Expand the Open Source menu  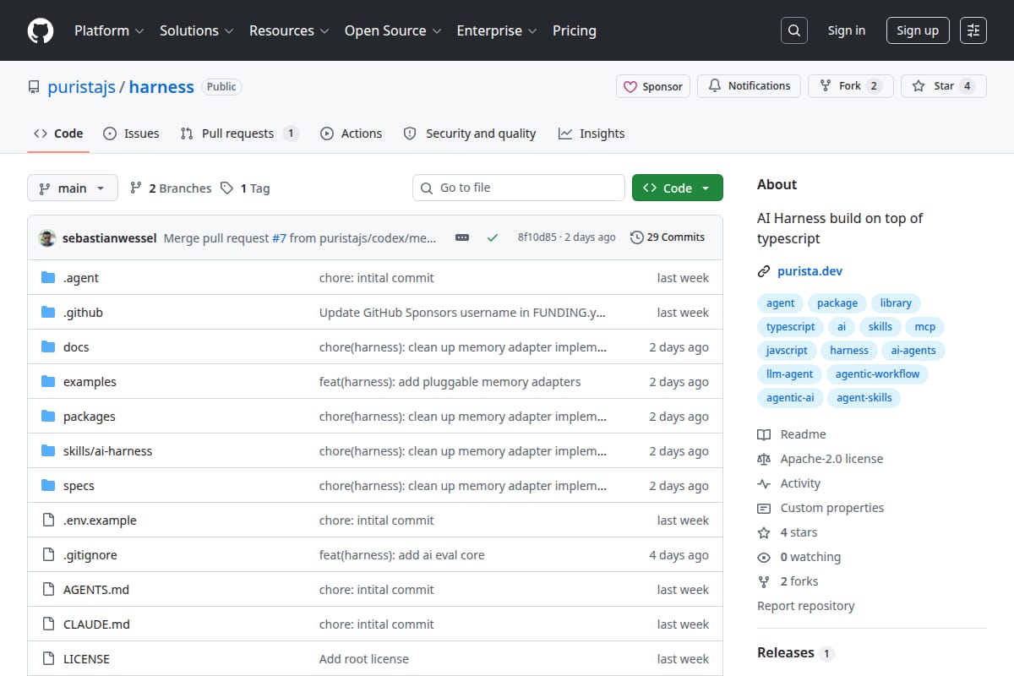393,30
